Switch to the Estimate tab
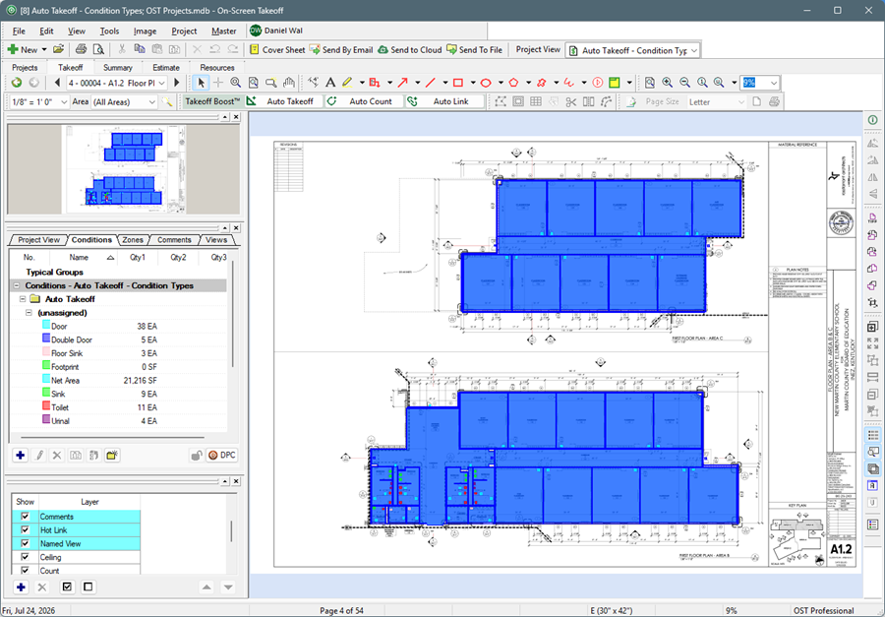The width and height of the screenshot is (885, 617). (166, 67)
